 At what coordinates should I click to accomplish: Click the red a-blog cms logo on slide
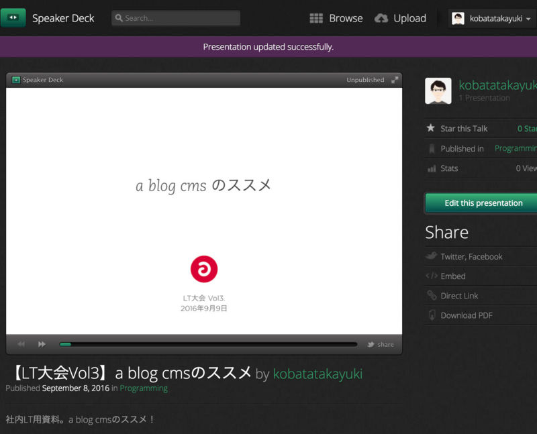(x=204, y=269)
